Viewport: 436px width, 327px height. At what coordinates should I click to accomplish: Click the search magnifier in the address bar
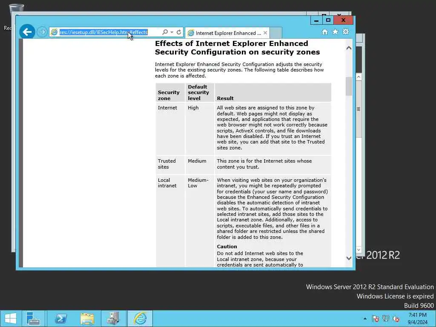tap(165, 32)
